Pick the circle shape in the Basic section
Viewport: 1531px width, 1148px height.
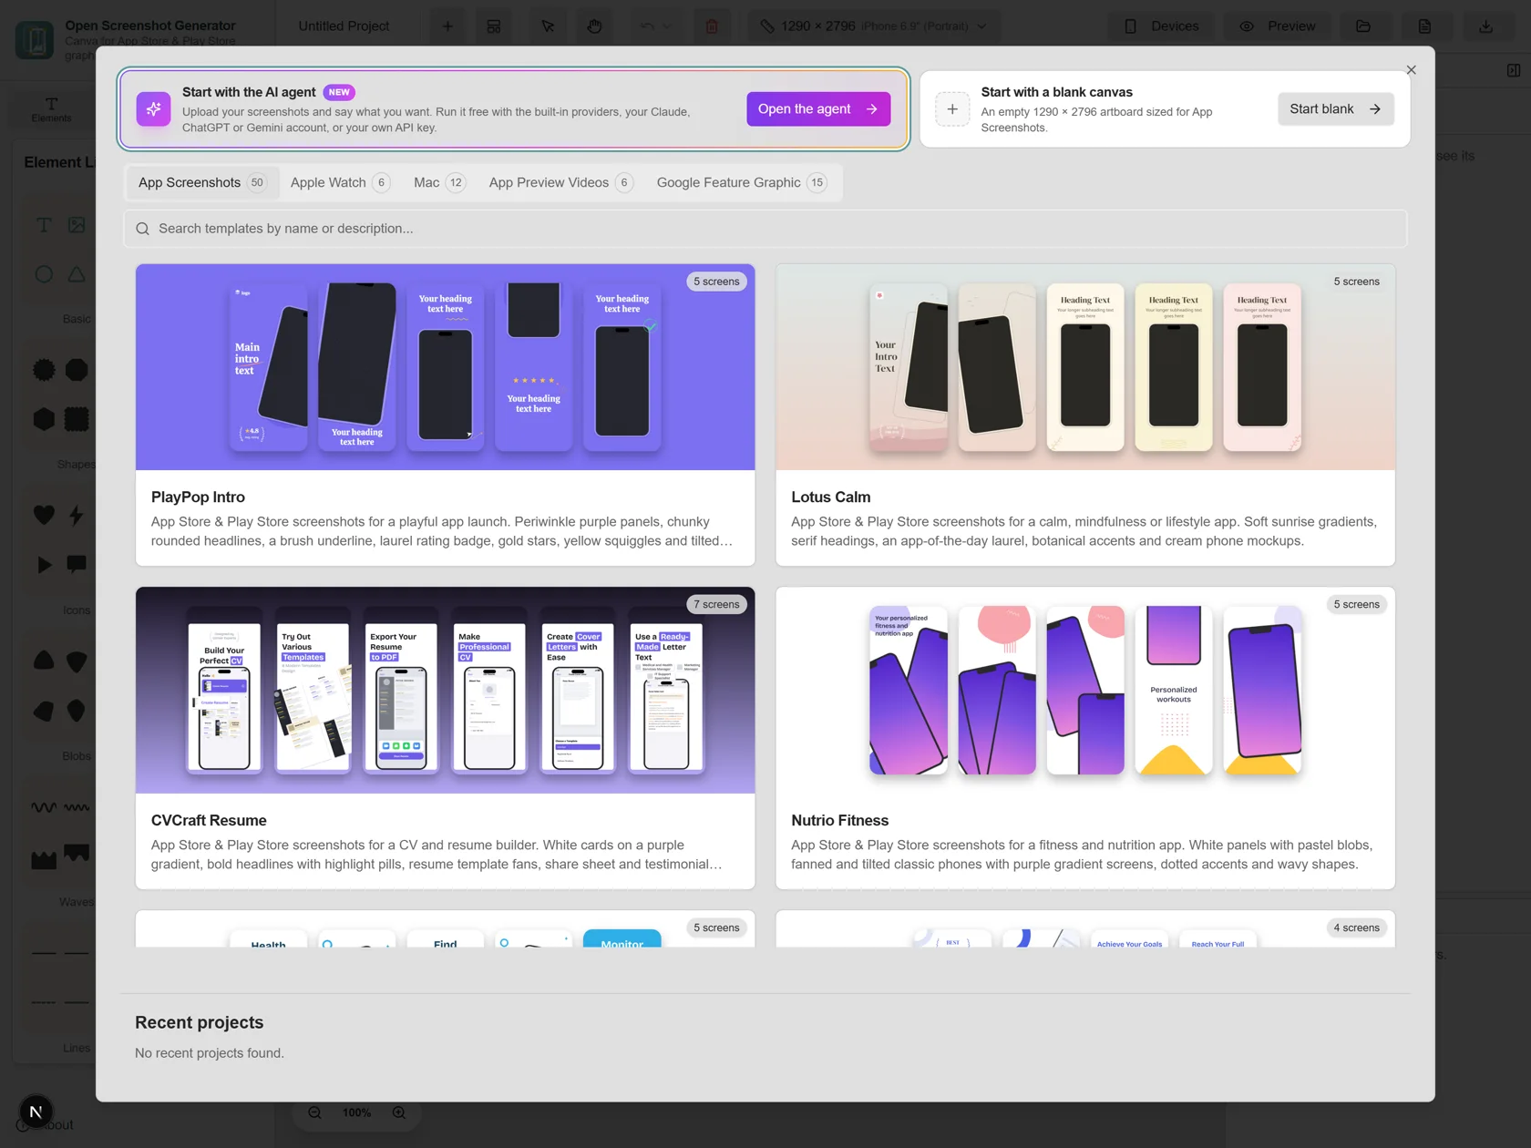(44, 274)
